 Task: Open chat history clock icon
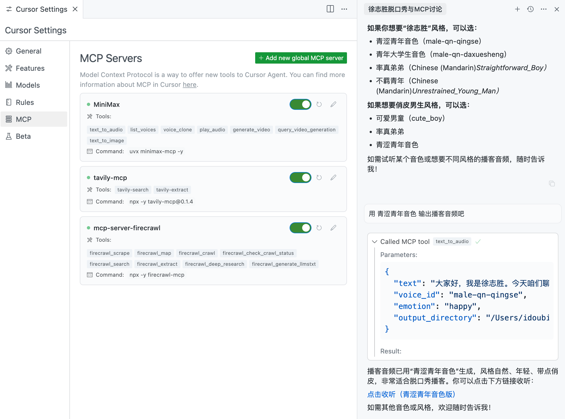[530, 9]
